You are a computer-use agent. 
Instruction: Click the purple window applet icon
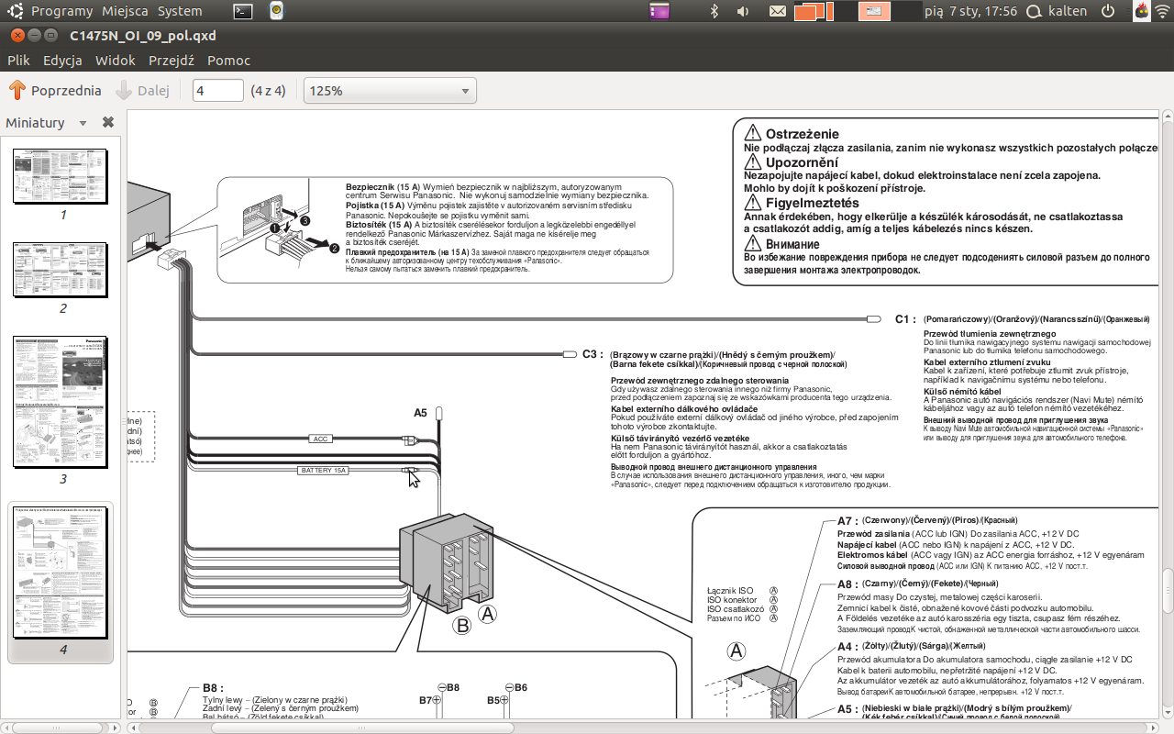click(x=659, y=11)
